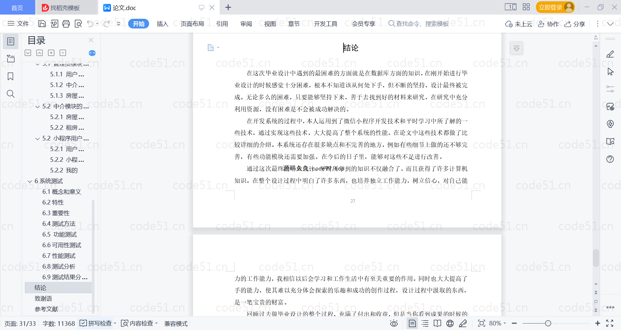
Task: Click zoom in plus icon
Action: (598, 323)
